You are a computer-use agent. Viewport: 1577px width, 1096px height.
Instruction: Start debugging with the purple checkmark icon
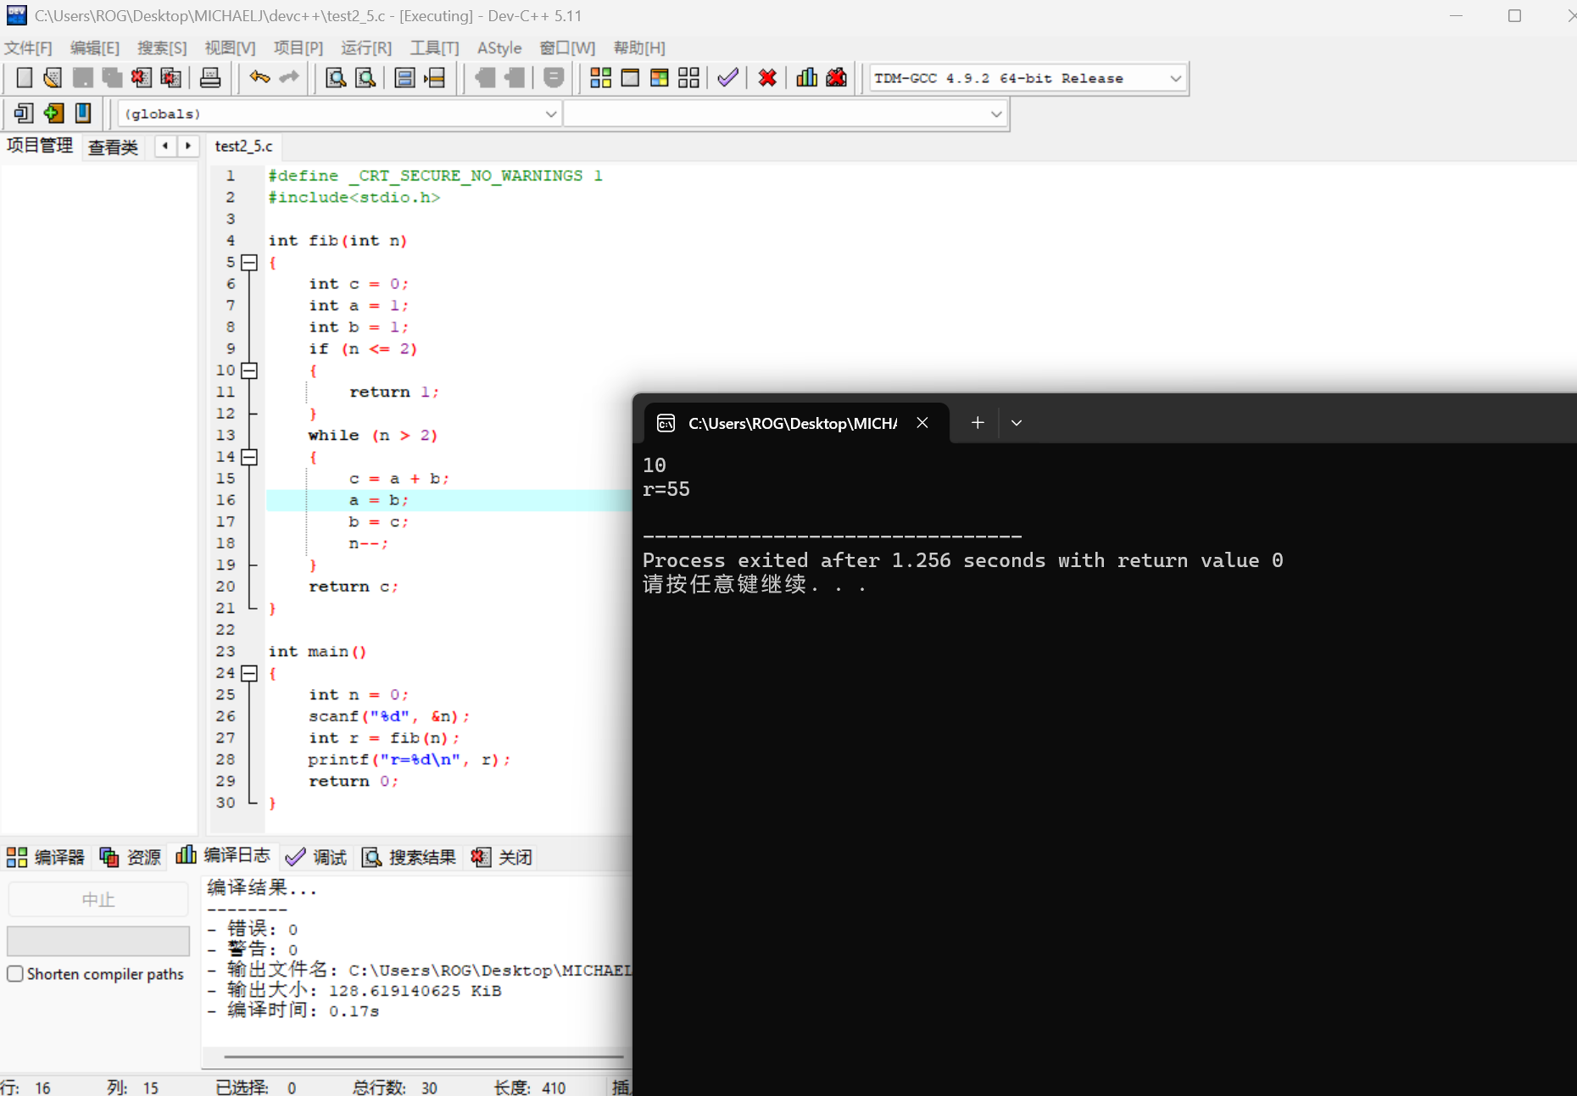(727, 78)
